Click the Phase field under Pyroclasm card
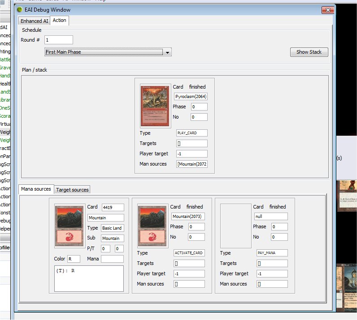This screenshot has width=357, height=320. 199,107
